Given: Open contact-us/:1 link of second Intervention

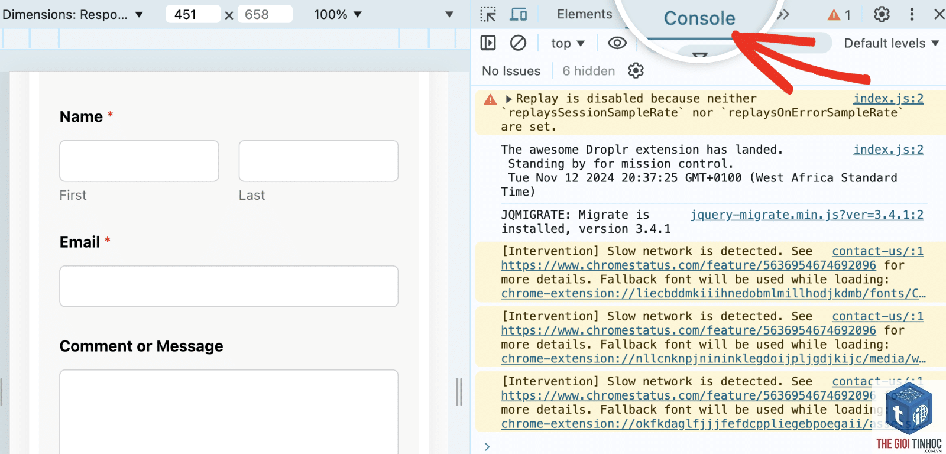Looking at the screenshot, I should click(x=878, y=316).
